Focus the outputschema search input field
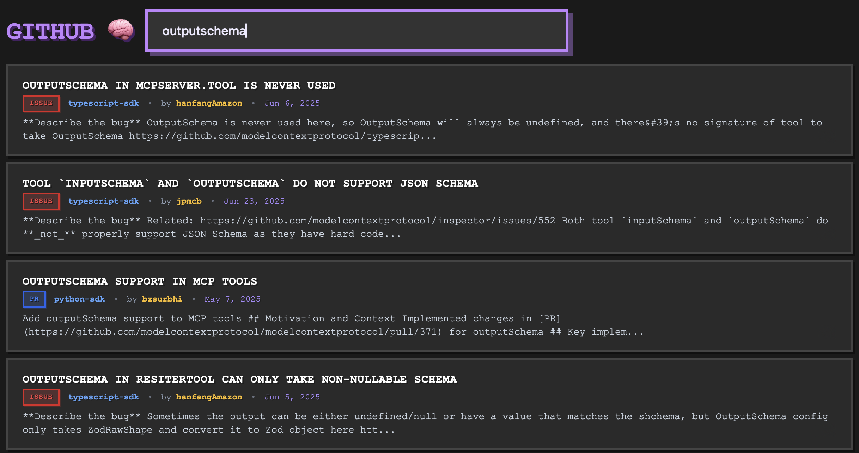This screenshot has width=859, height=453. coord(356,31)
